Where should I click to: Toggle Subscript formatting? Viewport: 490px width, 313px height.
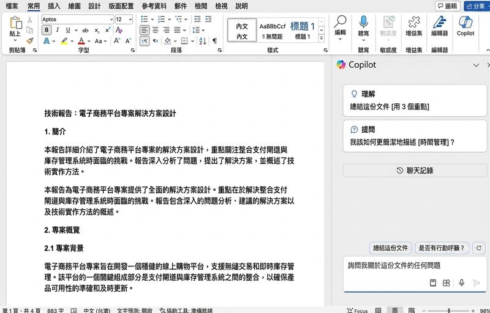[x=97, y=30]
